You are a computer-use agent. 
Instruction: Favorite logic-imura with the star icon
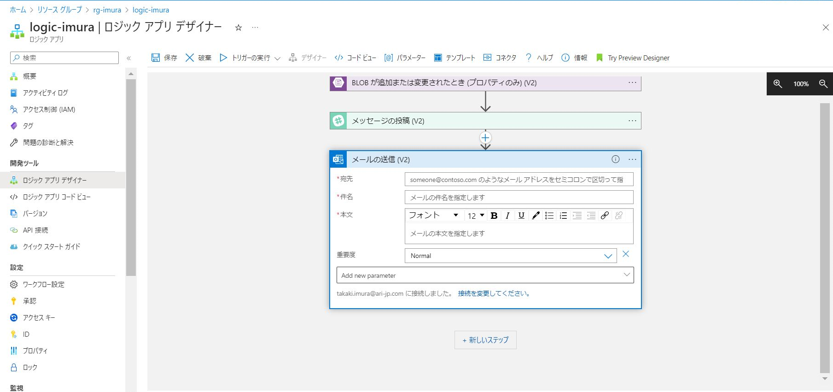(239, 28)
